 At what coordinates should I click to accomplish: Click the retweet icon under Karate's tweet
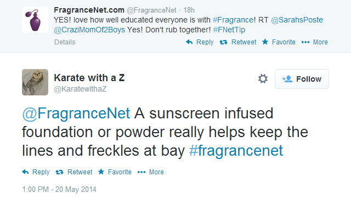[x=59, y=172]
